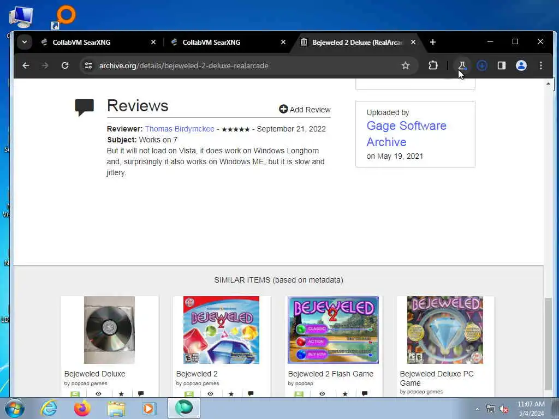Open the Downloads toolbar icon
This screenshot has width=559, height=419.
pos(482,65)
